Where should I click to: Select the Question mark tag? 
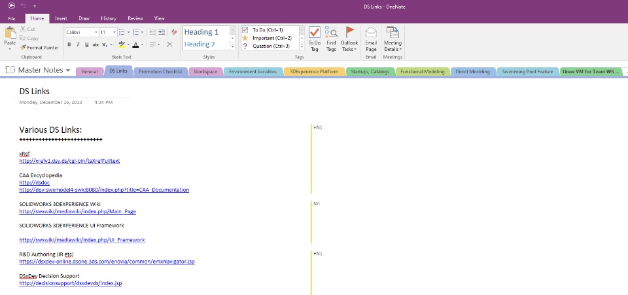266,46
